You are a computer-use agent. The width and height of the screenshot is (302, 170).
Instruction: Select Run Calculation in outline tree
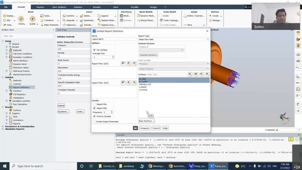(x=20, y=104)
